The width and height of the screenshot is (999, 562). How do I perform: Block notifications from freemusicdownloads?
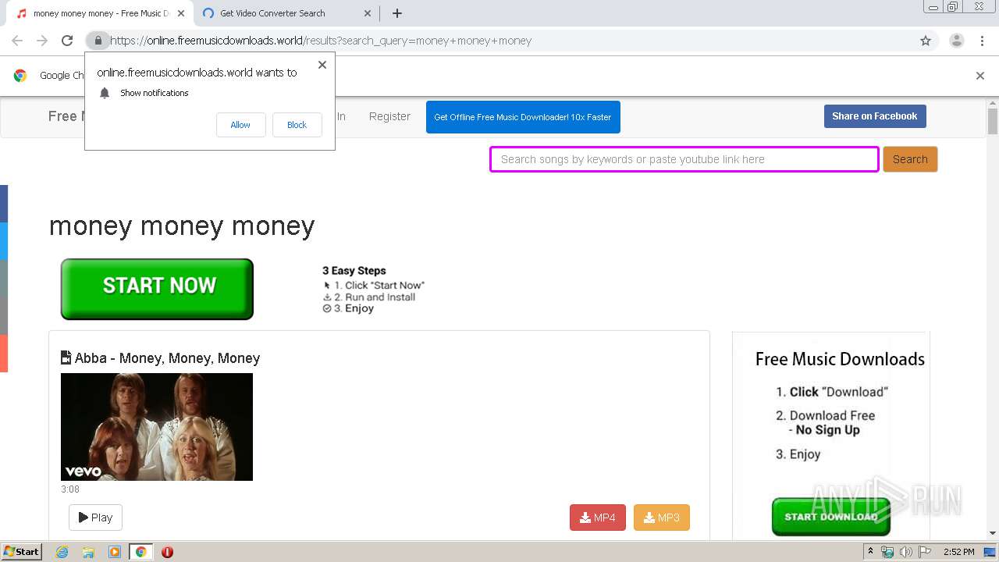(x=297, y=125)
